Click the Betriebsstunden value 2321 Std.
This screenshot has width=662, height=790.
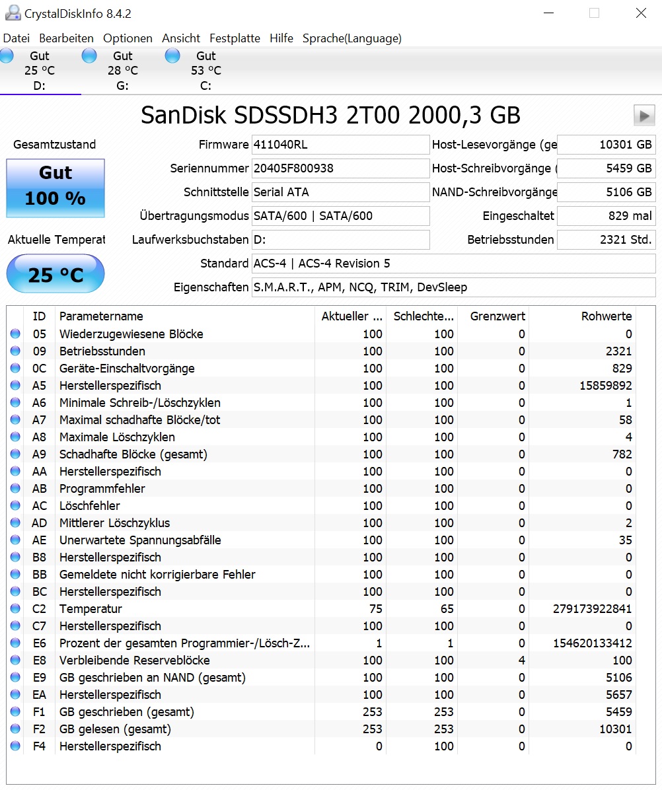607,239
